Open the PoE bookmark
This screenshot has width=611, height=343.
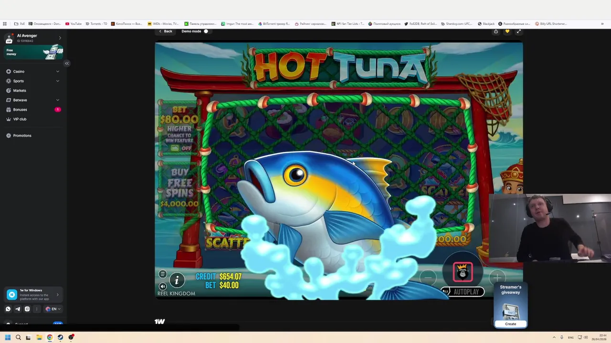pos(20,24)
